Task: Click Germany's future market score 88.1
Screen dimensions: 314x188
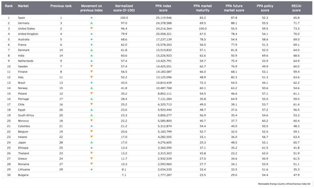Action: pyautogui.click(x=234, y=23)
